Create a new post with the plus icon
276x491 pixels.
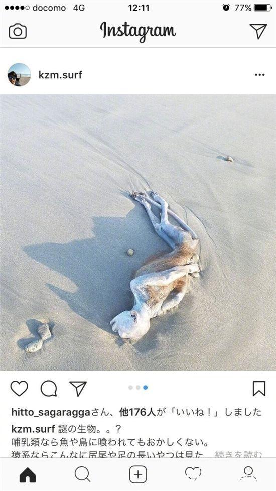click(x=138, y=475)
